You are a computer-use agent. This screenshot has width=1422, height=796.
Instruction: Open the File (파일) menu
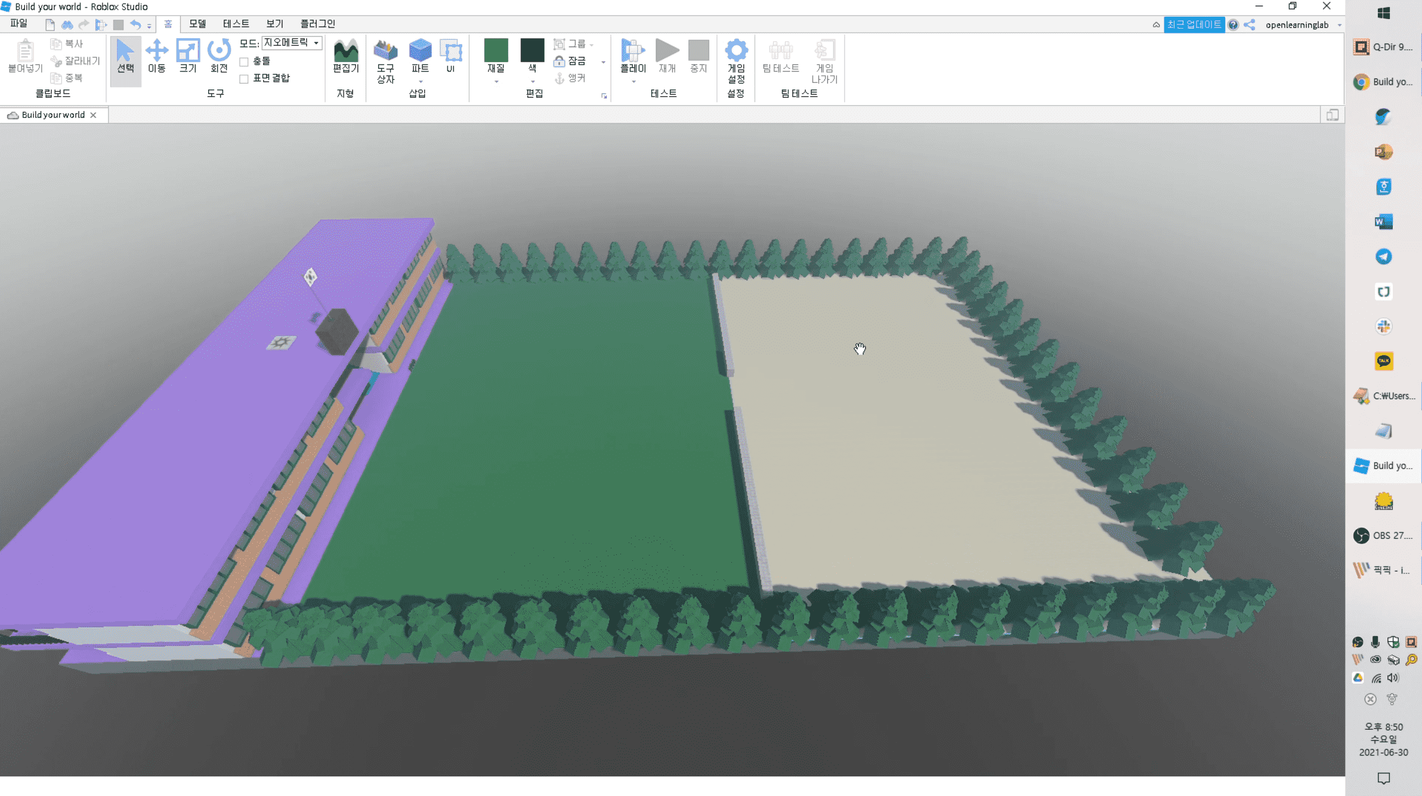18,24
